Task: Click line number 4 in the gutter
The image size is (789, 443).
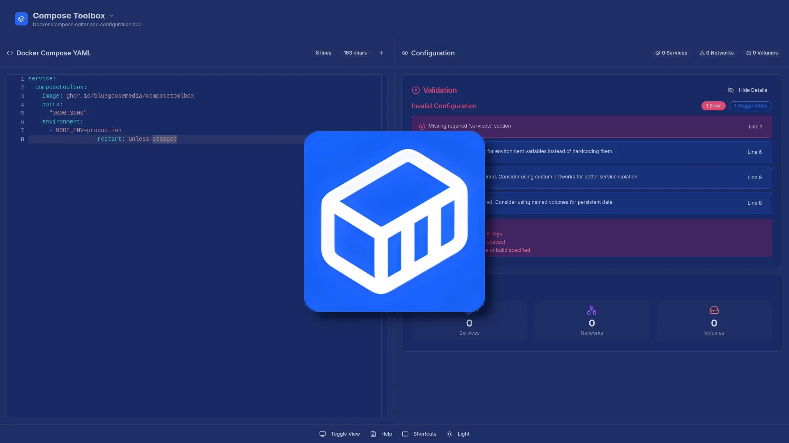Action: point(23,105)
